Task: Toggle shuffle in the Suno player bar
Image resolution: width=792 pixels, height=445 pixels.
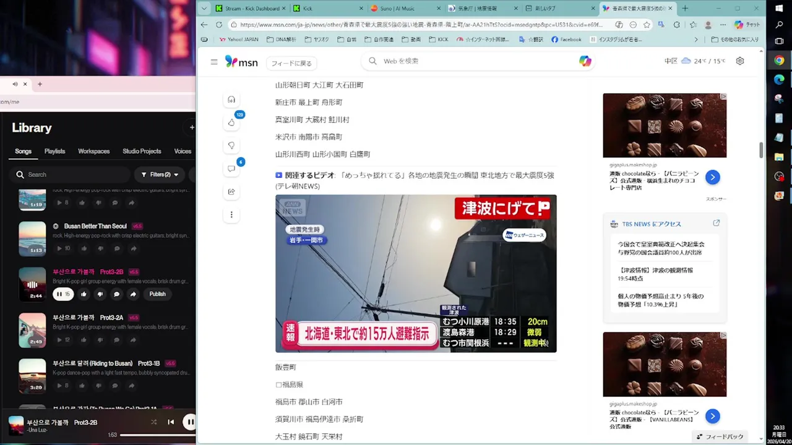Action: click(x=153, y=422)
